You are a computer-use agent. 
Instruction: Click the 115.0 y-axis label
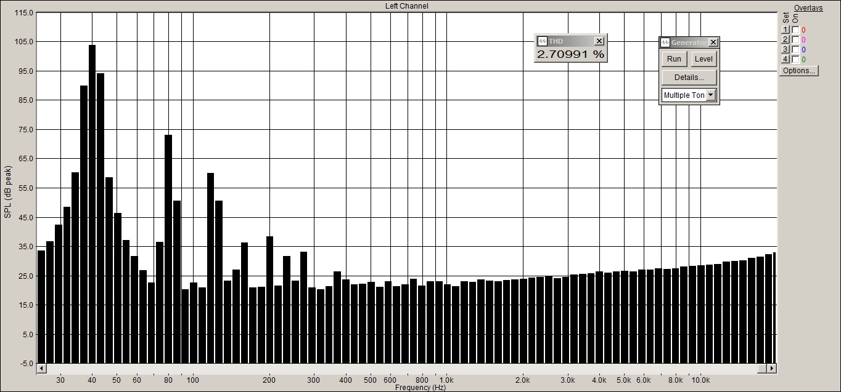point(23,12)
